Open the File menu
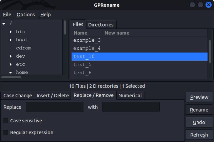The height and width of the screenshot is (142, 214). coord(7,15)
